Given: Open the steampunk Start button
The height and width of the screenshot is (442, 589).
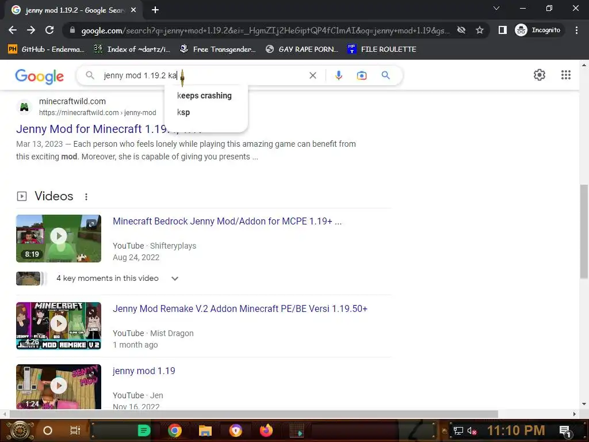Looking at the screenshot, I should [x=20, y=430].
